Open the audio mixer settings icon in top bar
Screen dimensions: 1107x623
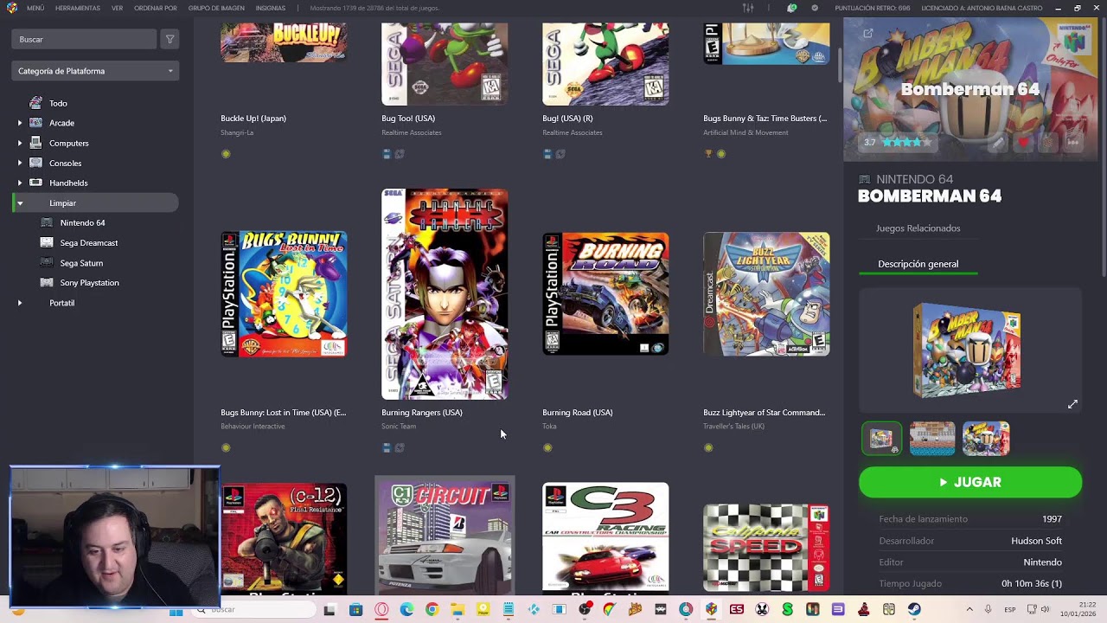coord(748,8)
